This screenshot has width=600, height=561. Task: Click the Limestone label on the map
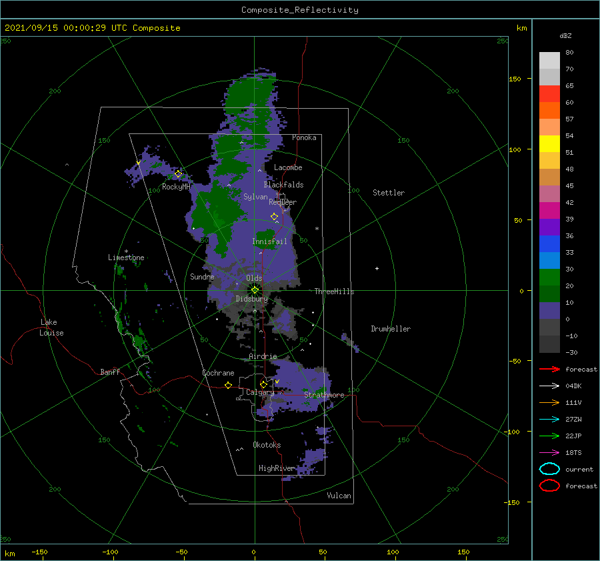coord(126,257)
